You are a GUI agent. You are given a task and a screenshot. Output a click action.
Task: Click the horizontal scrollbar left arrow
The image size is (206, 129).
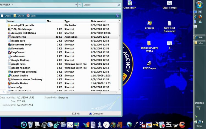(x=8, y=93)
